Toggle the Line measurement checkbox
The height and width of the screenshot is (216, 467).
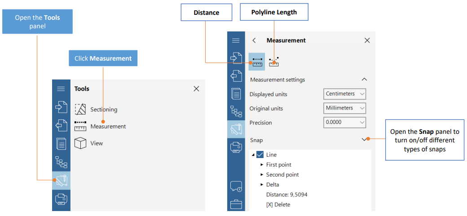click(x=260, y=154)
